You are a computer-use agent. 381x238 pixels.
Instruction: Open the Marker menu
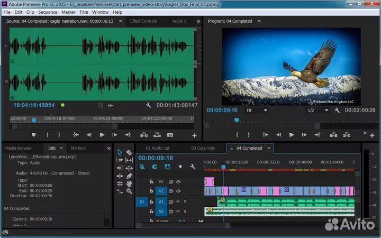click(x=68, y=12)
